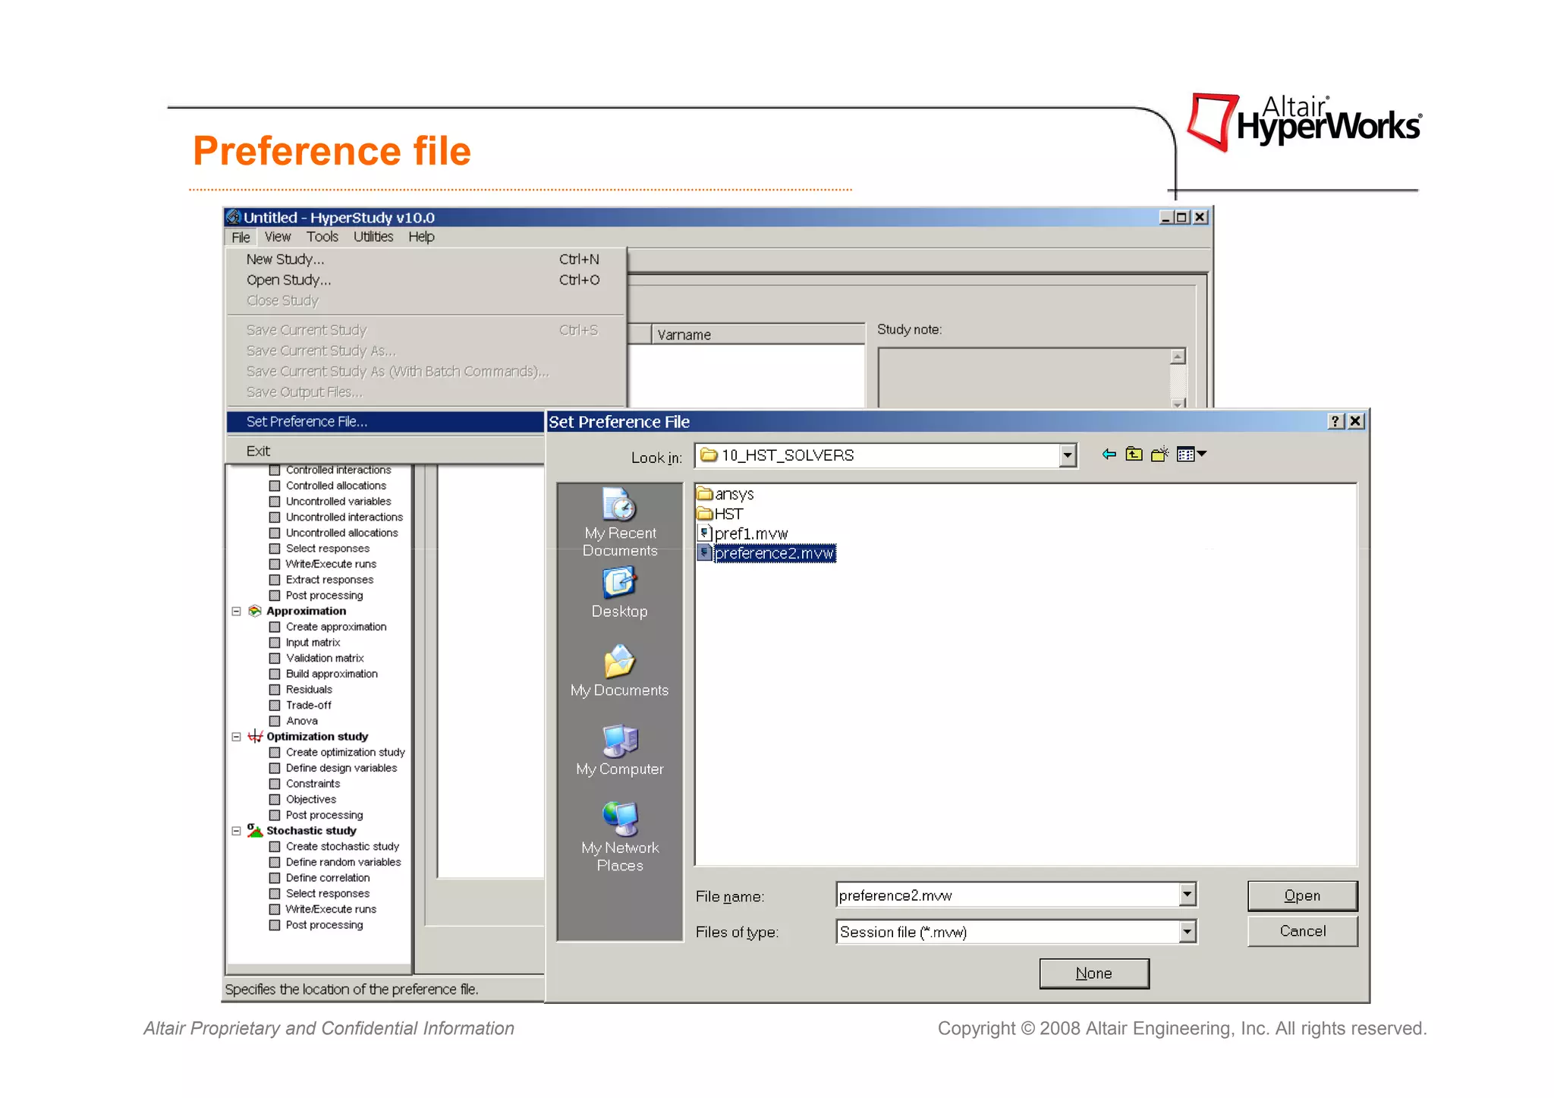1554x1098 pixels.
Task: Choose Open Study from File menu
Action: [x=426, y=280]
